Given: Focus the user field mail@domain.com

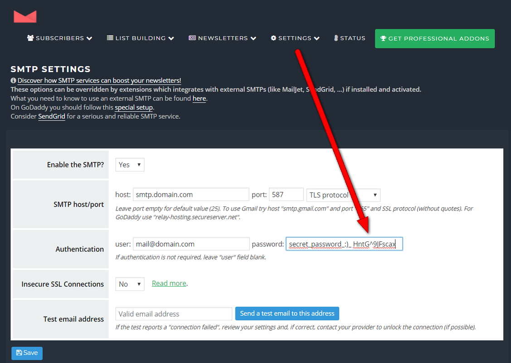Looking at the screenshot, I should click(x=191, y=244).
